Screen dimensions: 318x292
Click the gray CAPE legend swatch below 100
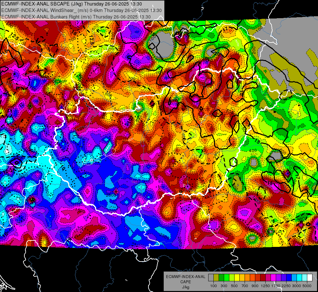(x=211, y=277)
